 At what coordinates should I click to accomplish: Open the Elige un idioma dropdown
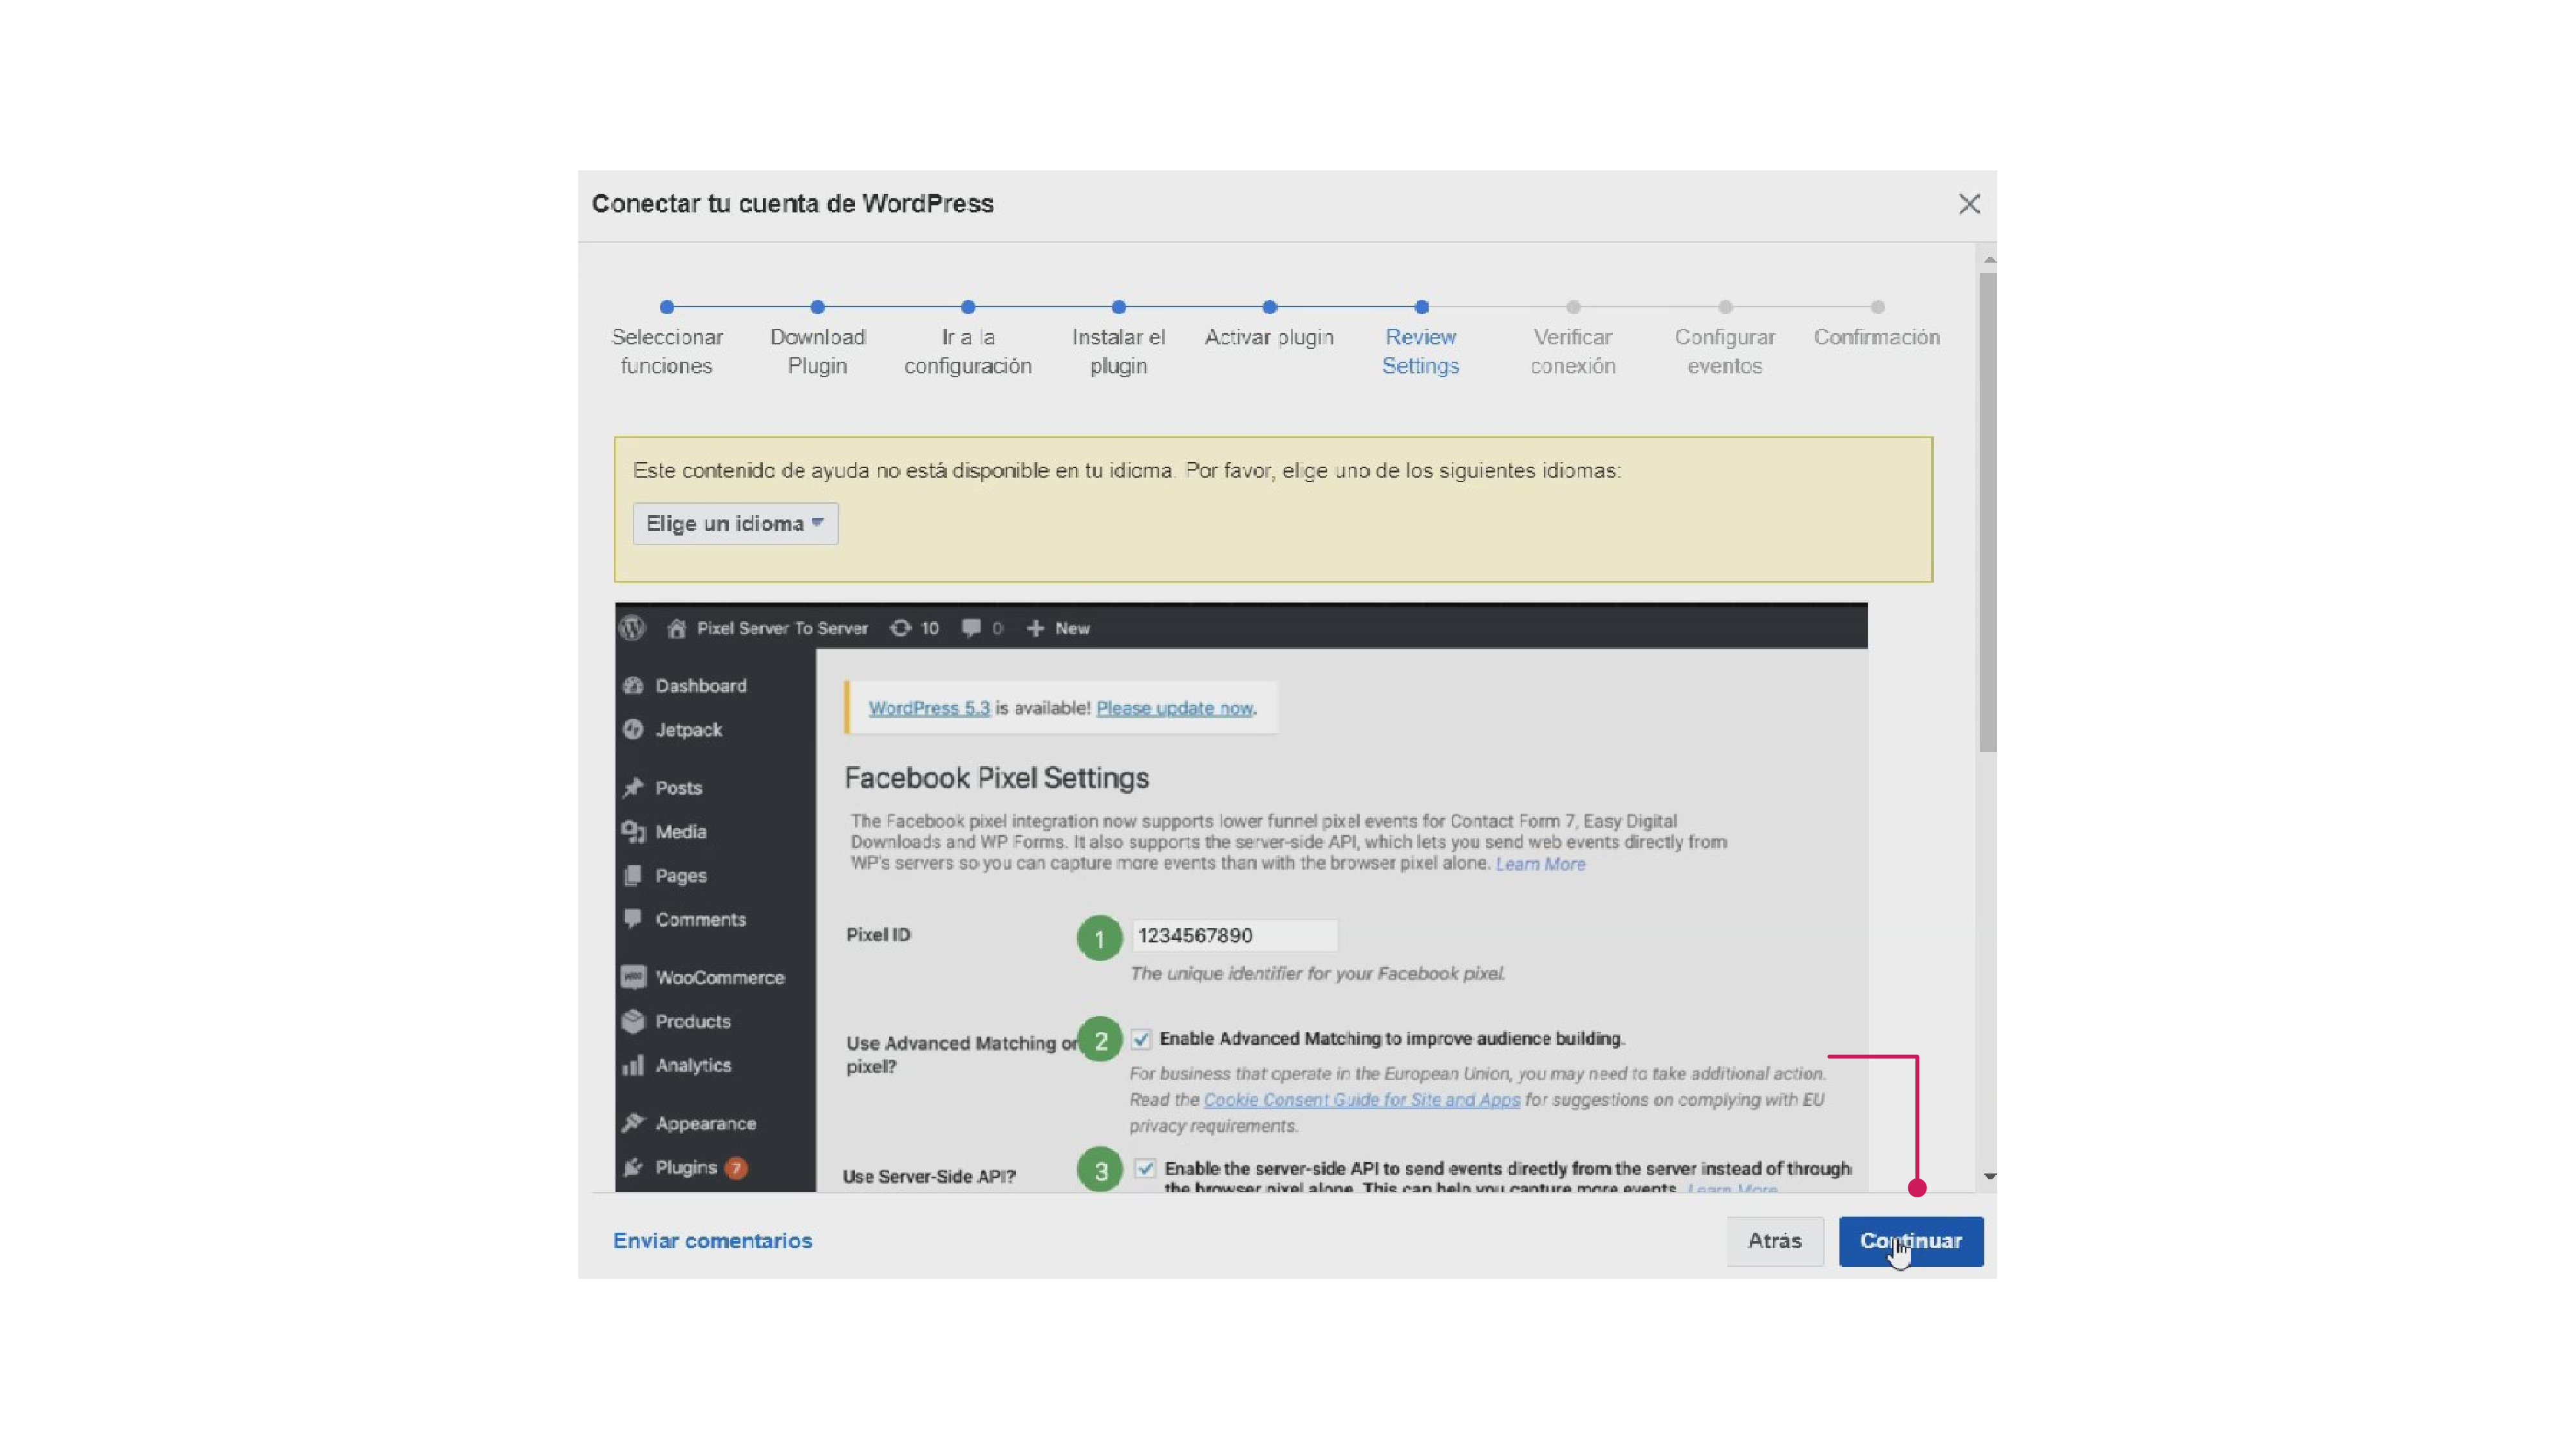pyautogui.click(x=735, y=524)
